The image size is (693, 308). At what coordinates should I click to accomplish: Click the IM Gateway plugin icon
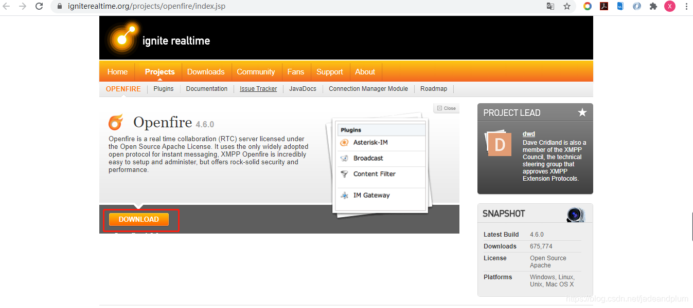pyautogui.click(x=345, y=196)
